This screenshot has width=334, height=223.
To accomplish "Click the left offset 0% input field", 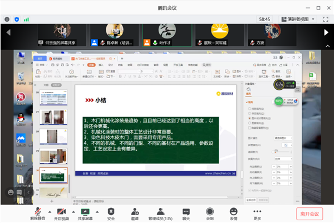I will click(x=282, y=167).
